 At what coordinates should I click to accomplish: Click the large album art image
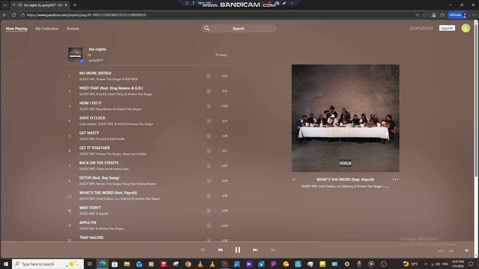click(x=345, y=118)
